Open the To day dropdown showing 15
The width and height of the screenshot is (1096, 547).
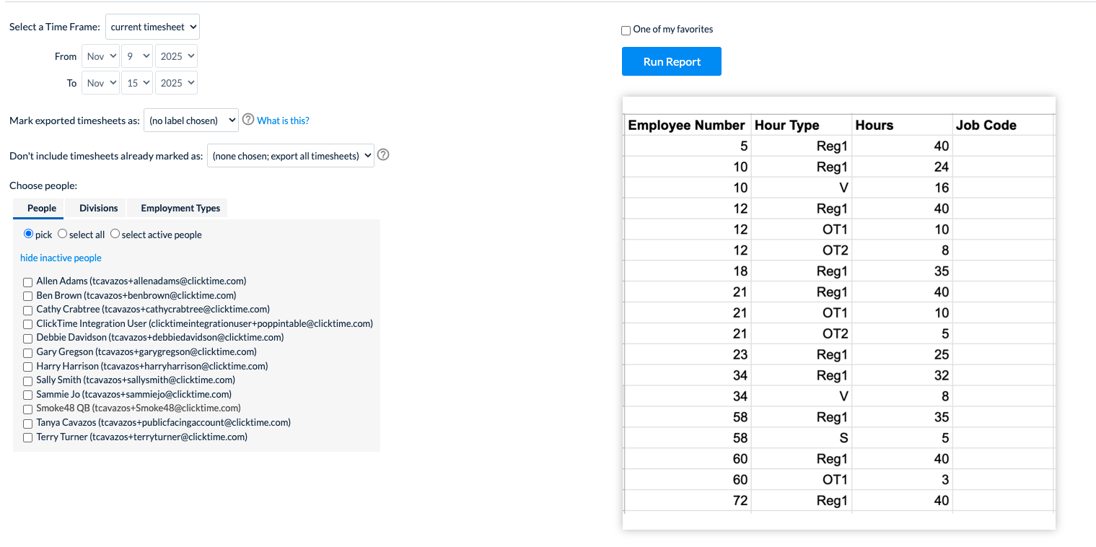pyautogui.click(x=137, y=83)
